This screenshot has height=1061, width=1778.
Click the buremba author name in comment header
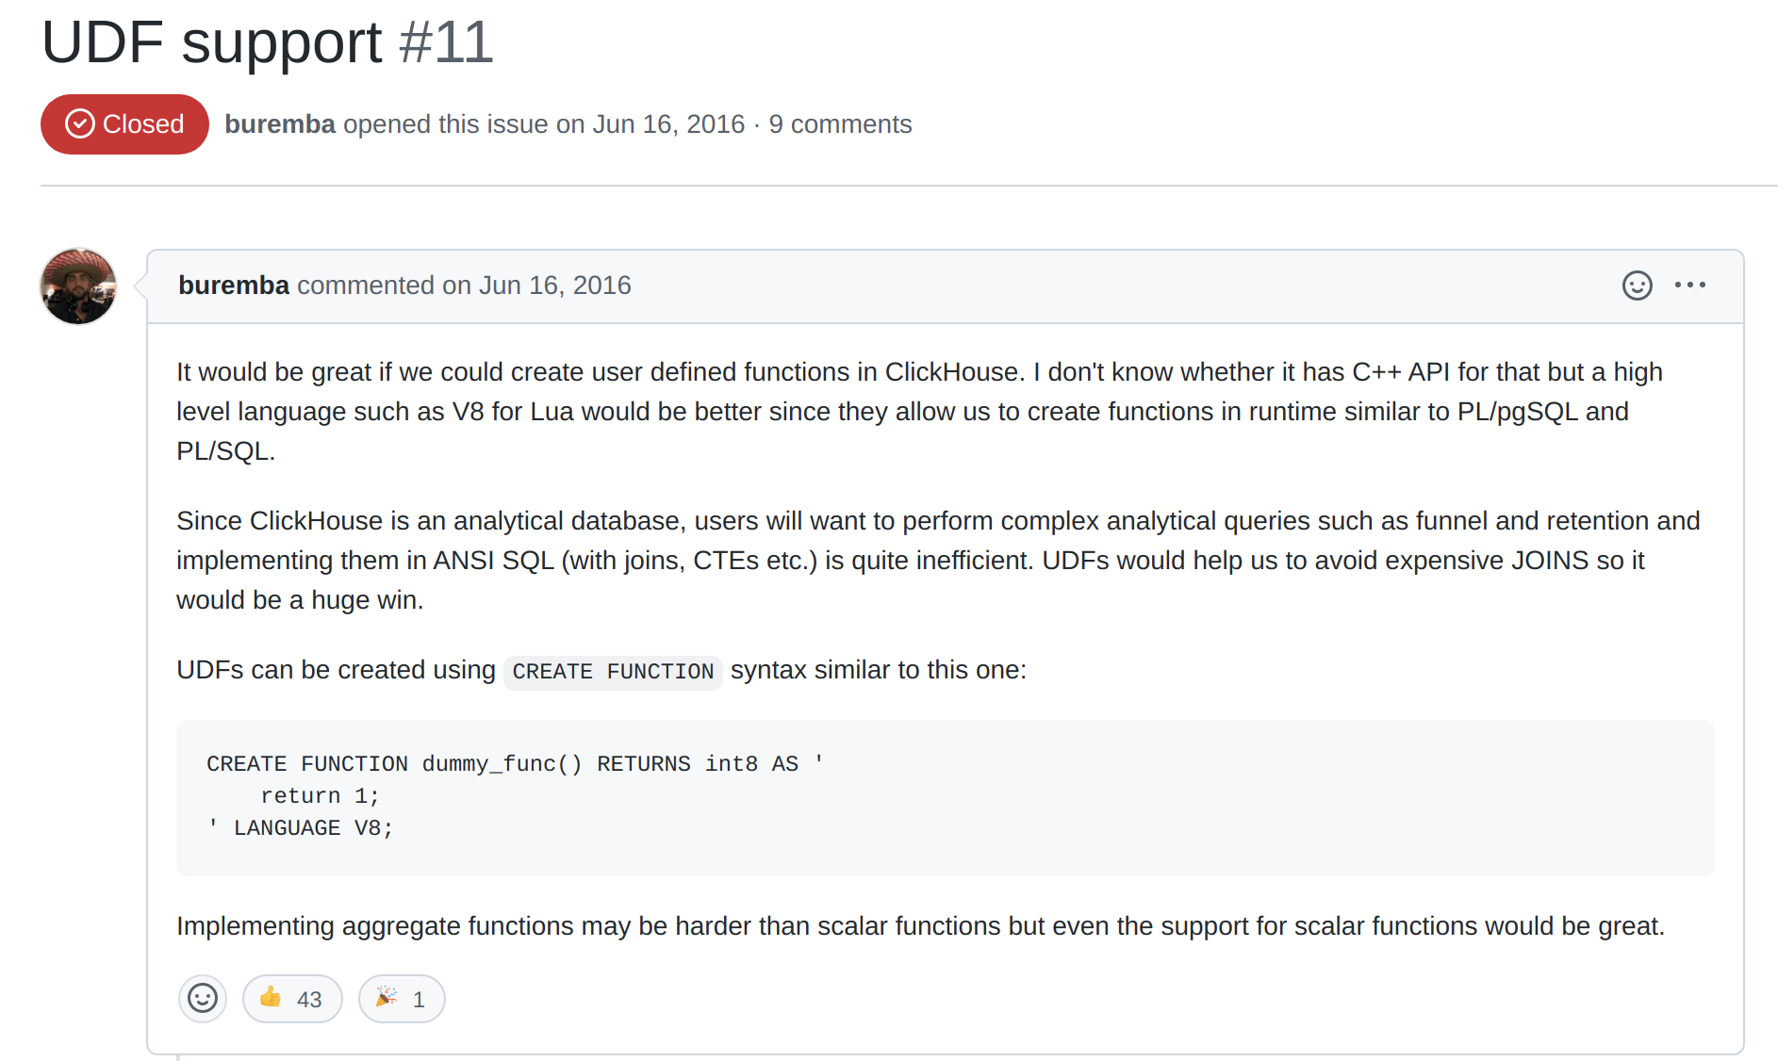tap(234, 286)
